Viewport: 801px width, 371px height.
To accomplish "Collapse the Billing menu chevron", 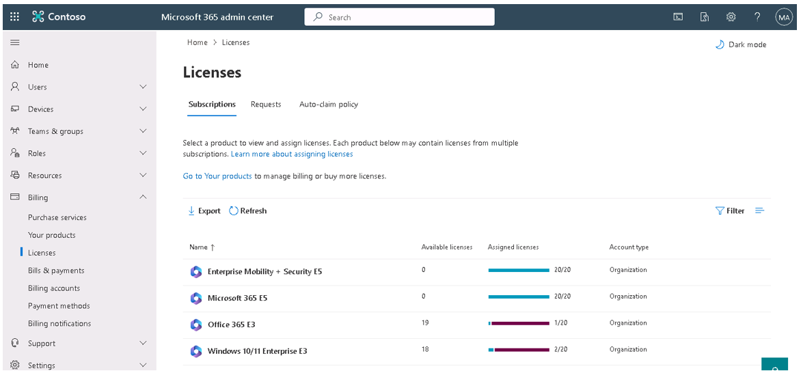I will (143, 197).
